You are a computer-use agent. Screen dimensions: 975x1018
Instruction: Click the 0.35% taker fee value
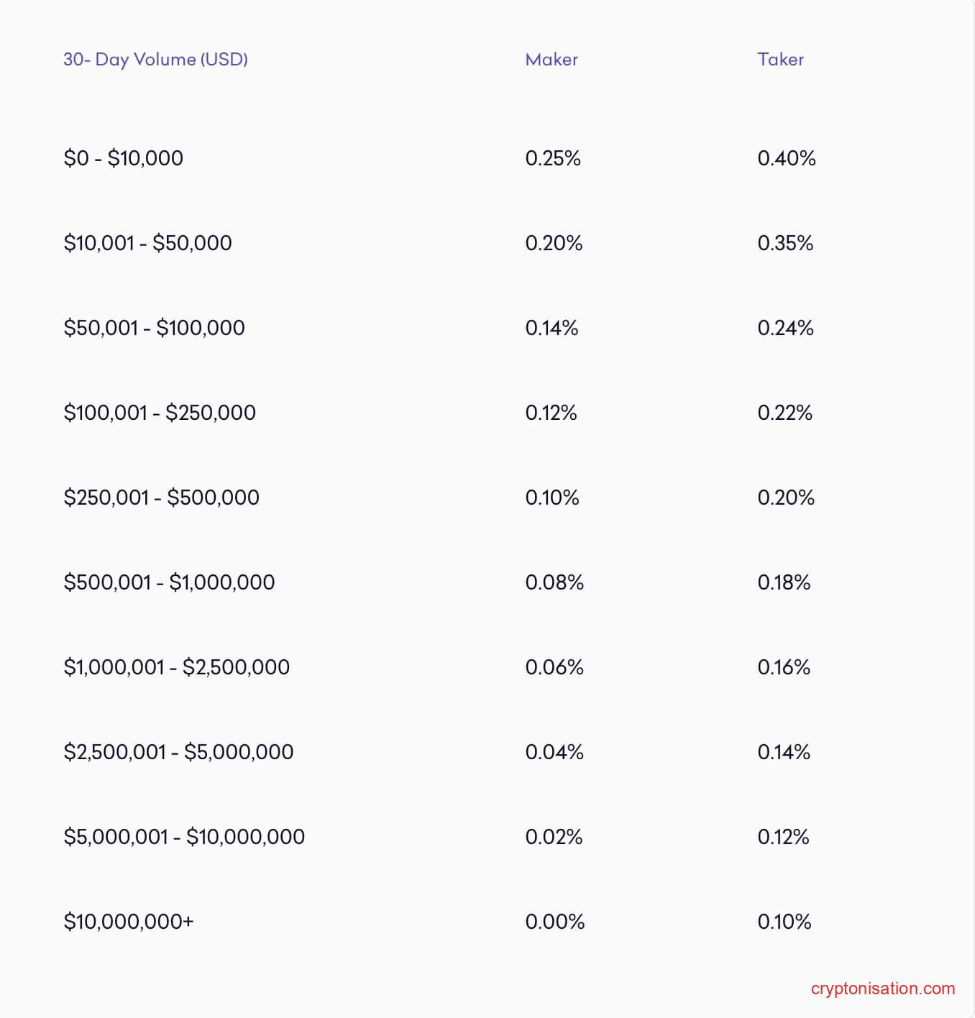click(x=785, y=243)
